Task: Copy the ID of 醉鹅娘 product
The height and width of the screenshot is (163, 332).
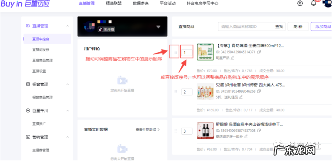Action: pos(259,130)
